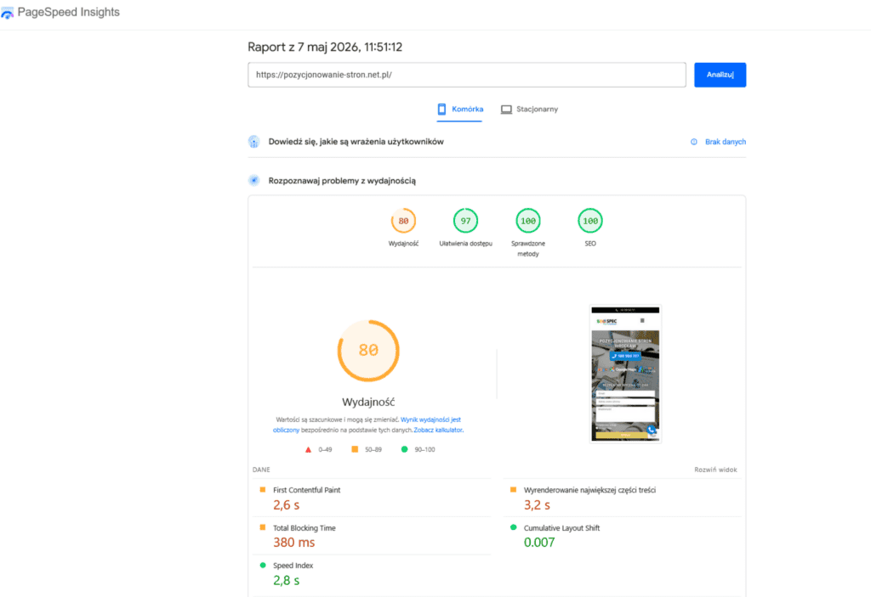Click the Total Blocking Time label
Image resolution: width=871 pixels, height=597 pixels.
click(x=304, y=528)
